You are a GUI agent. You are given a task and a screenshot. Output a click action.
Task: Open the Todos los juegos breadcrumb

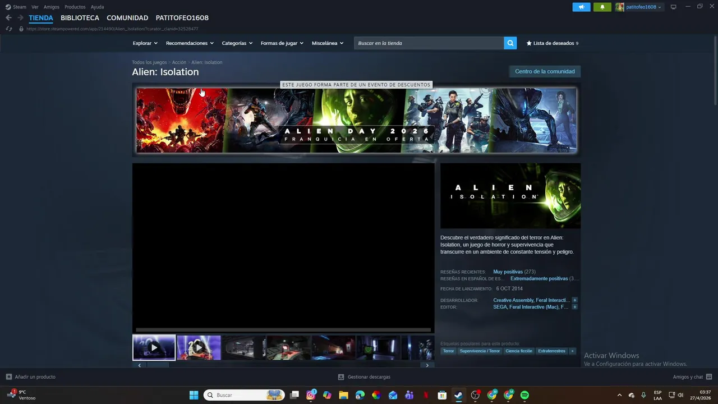point(149,62)
